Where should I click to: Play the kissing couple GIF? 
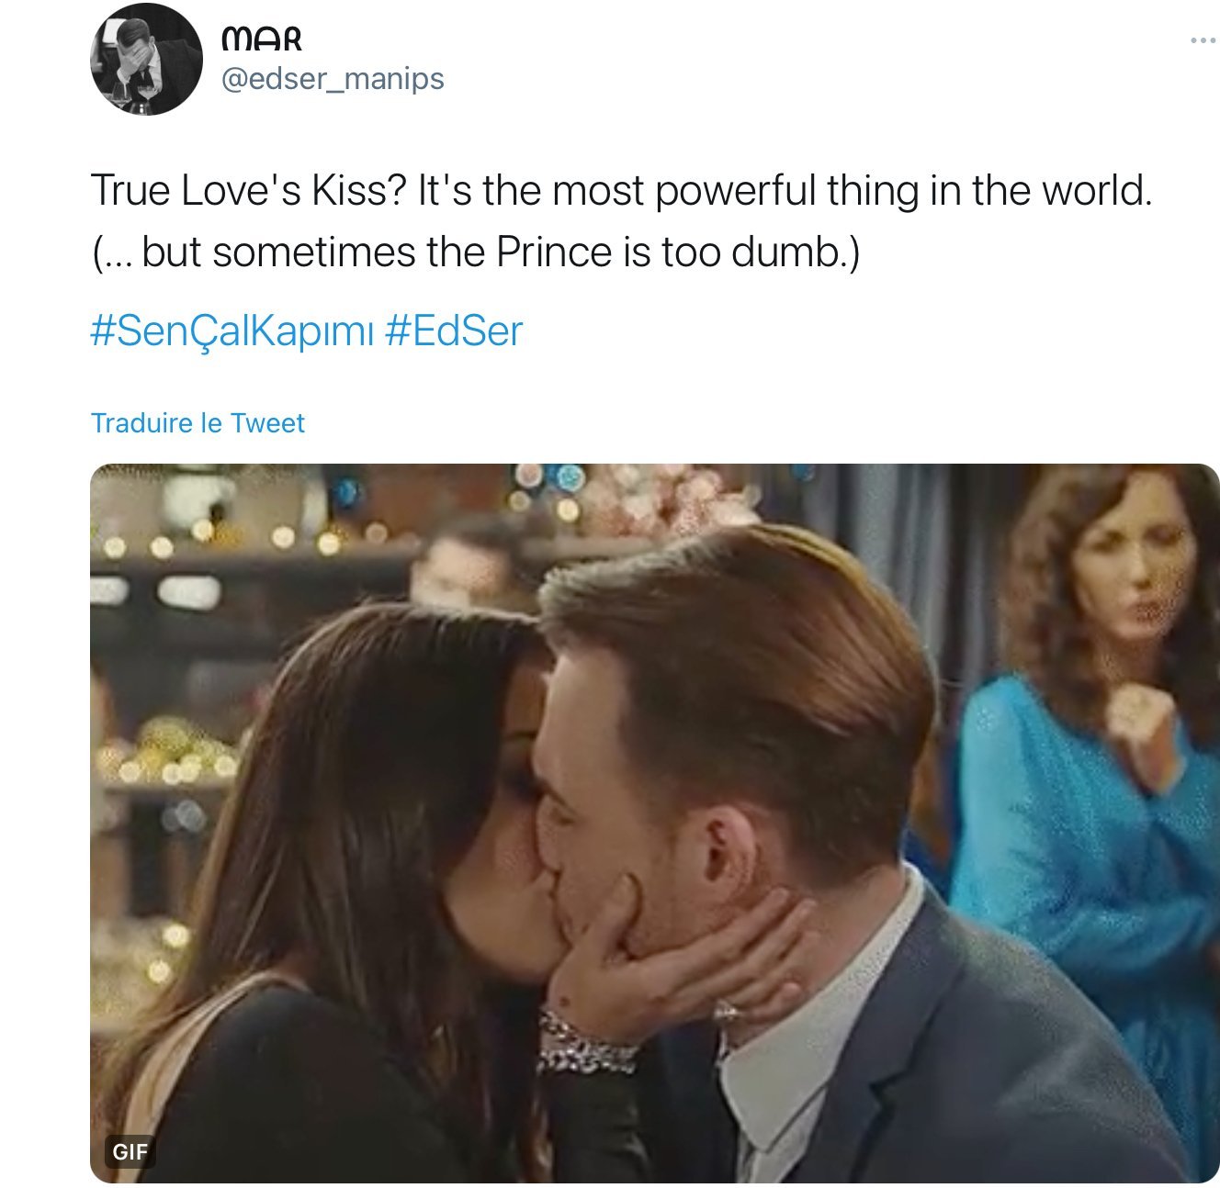pyautogui.click(x=654, y=823)
